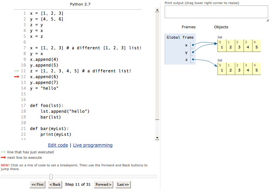The image size is (271, 194).
Task: Click the z = [1, 2, 3, 4, 5] code line
Action: tap(81, 71)
